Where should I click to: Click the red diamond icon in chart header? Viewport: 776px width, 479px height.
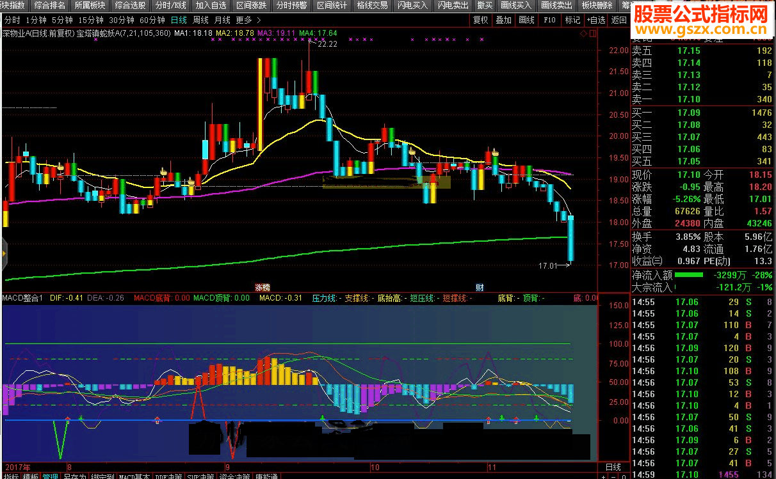click(x=584, y=33)
